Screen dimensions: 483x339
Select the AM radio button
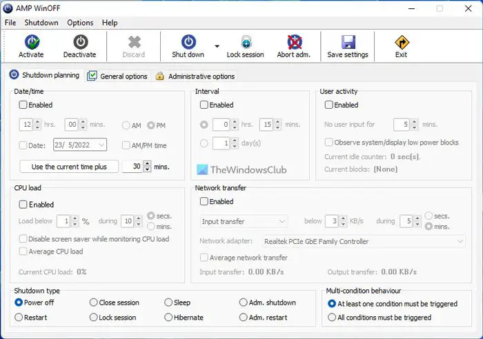[x=126, y=125]
